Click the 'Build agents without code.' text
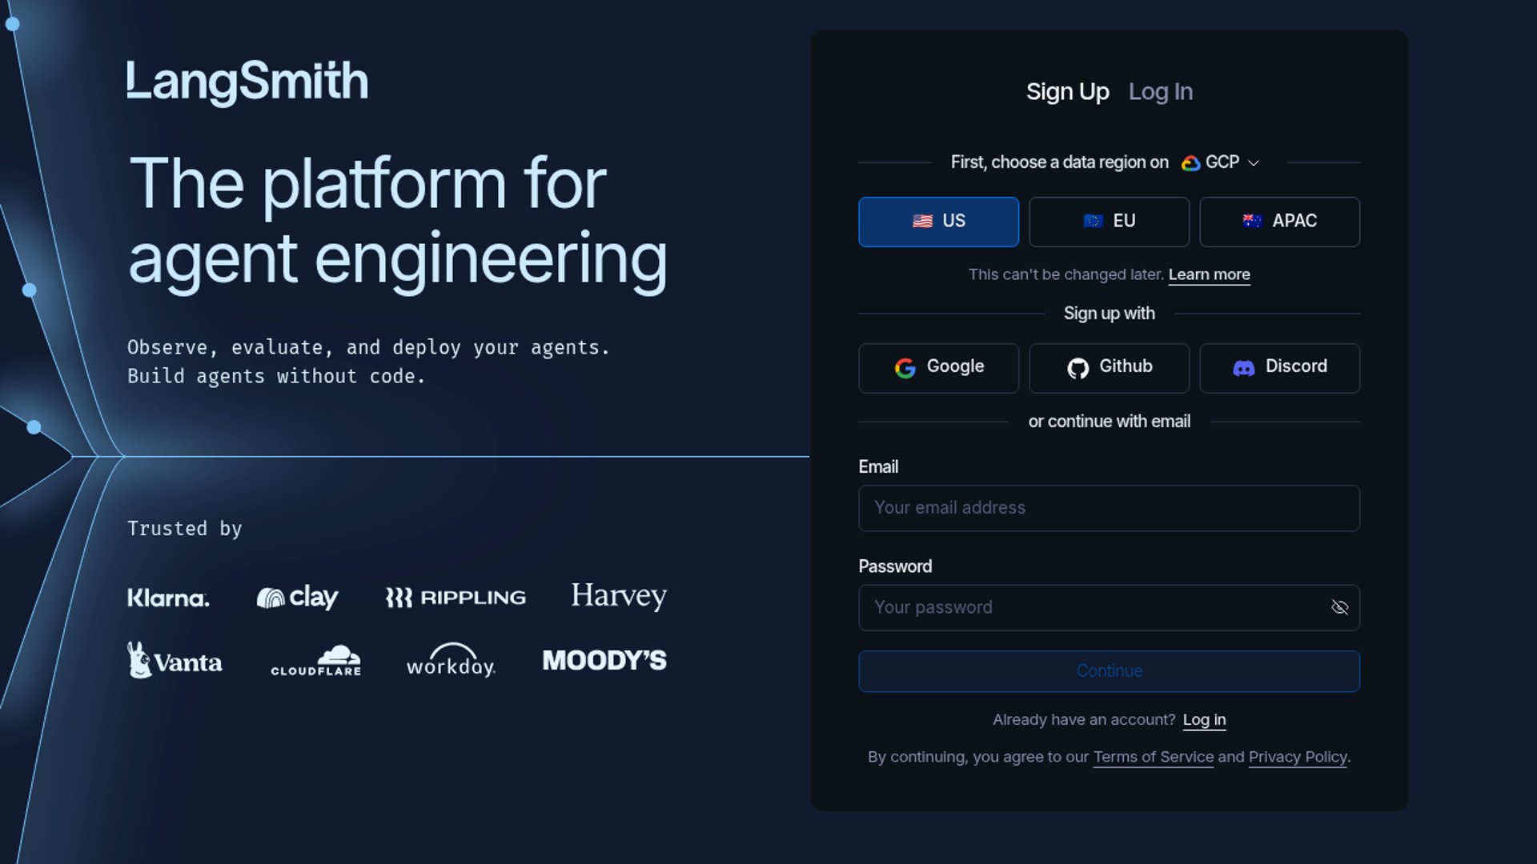Viewport: 1537px width, 864px height. click(x=276, y=377)
